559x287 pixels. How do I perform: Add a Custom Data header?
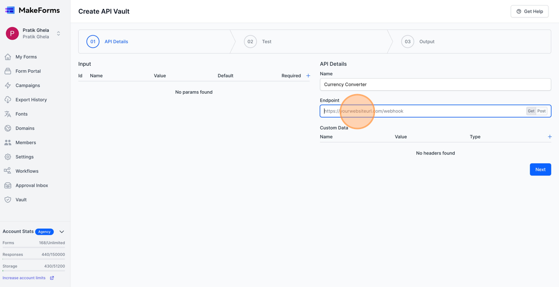tap(550, 136)
